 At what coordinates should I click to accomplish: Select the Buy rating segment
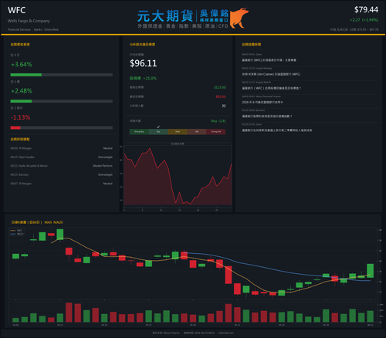(x=158, y=132)
